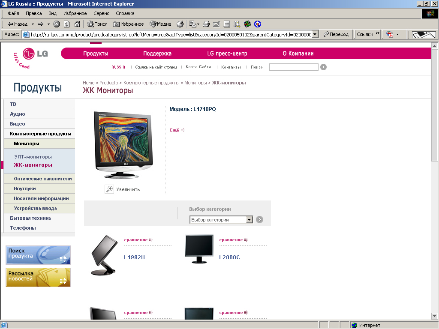The image size is (439, 329).
Task: Click the Home breadcrumb link
Action: tap(88, 83)
